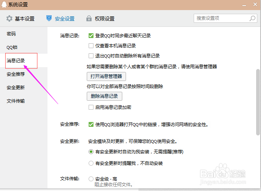The image size is (261, 191).
Task: Uncheck 使用QQ浏览器打开QQ中的链接 option
Action: coord(91,124)
